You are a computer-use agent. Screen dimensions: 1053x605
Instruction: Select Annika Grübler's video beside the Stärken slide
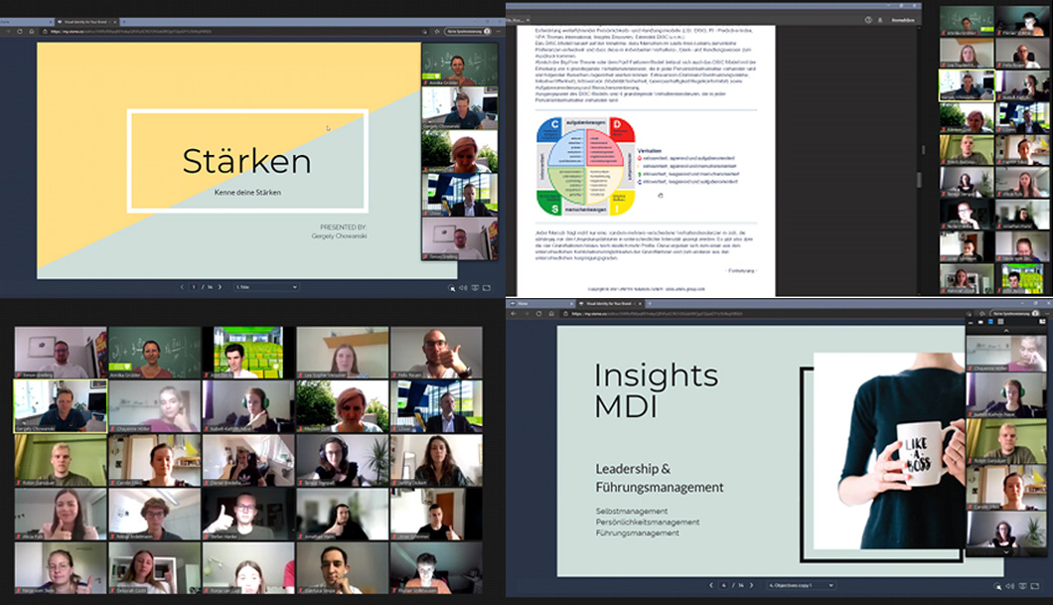pos(460,65)
